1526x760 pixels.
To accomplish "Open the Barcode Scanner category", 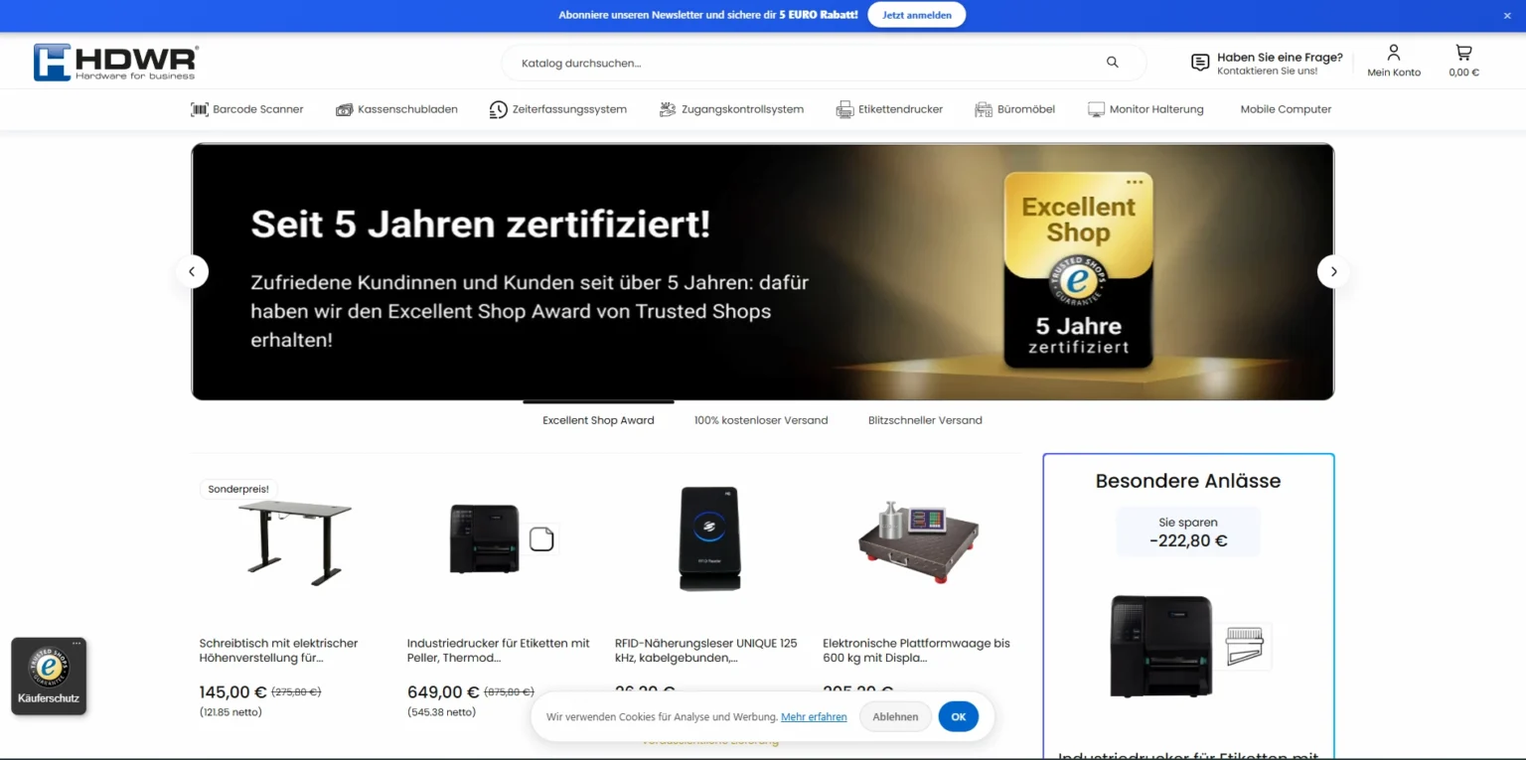I will click(x=247, y=109).
